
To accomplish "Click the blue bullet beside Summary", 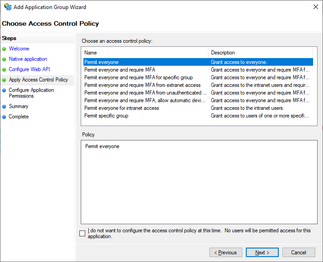I will click(x=4, y=107).
